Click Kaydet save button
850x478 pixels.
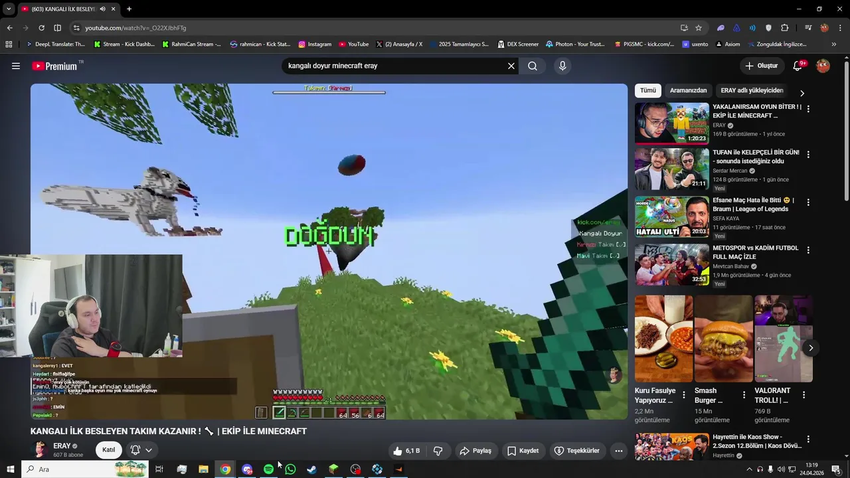[x=523, y=451]
